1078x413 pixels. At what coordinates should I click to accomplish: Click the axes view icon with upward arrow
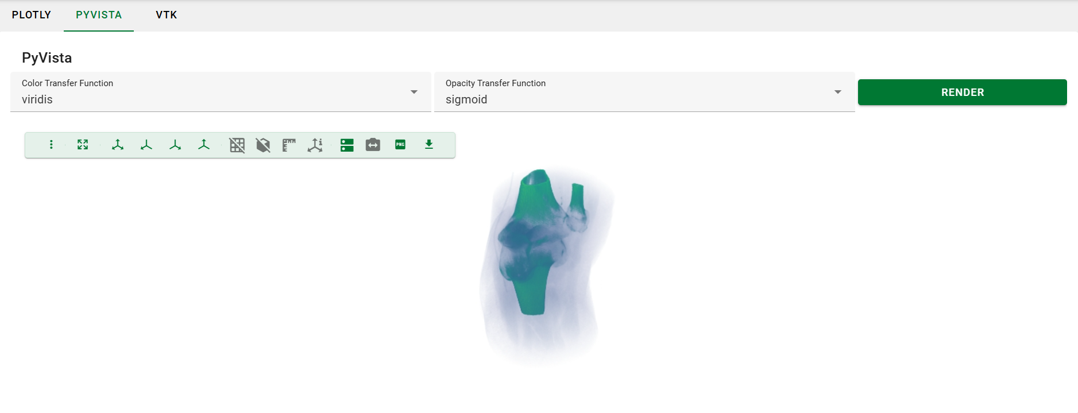tap(204, 145)
